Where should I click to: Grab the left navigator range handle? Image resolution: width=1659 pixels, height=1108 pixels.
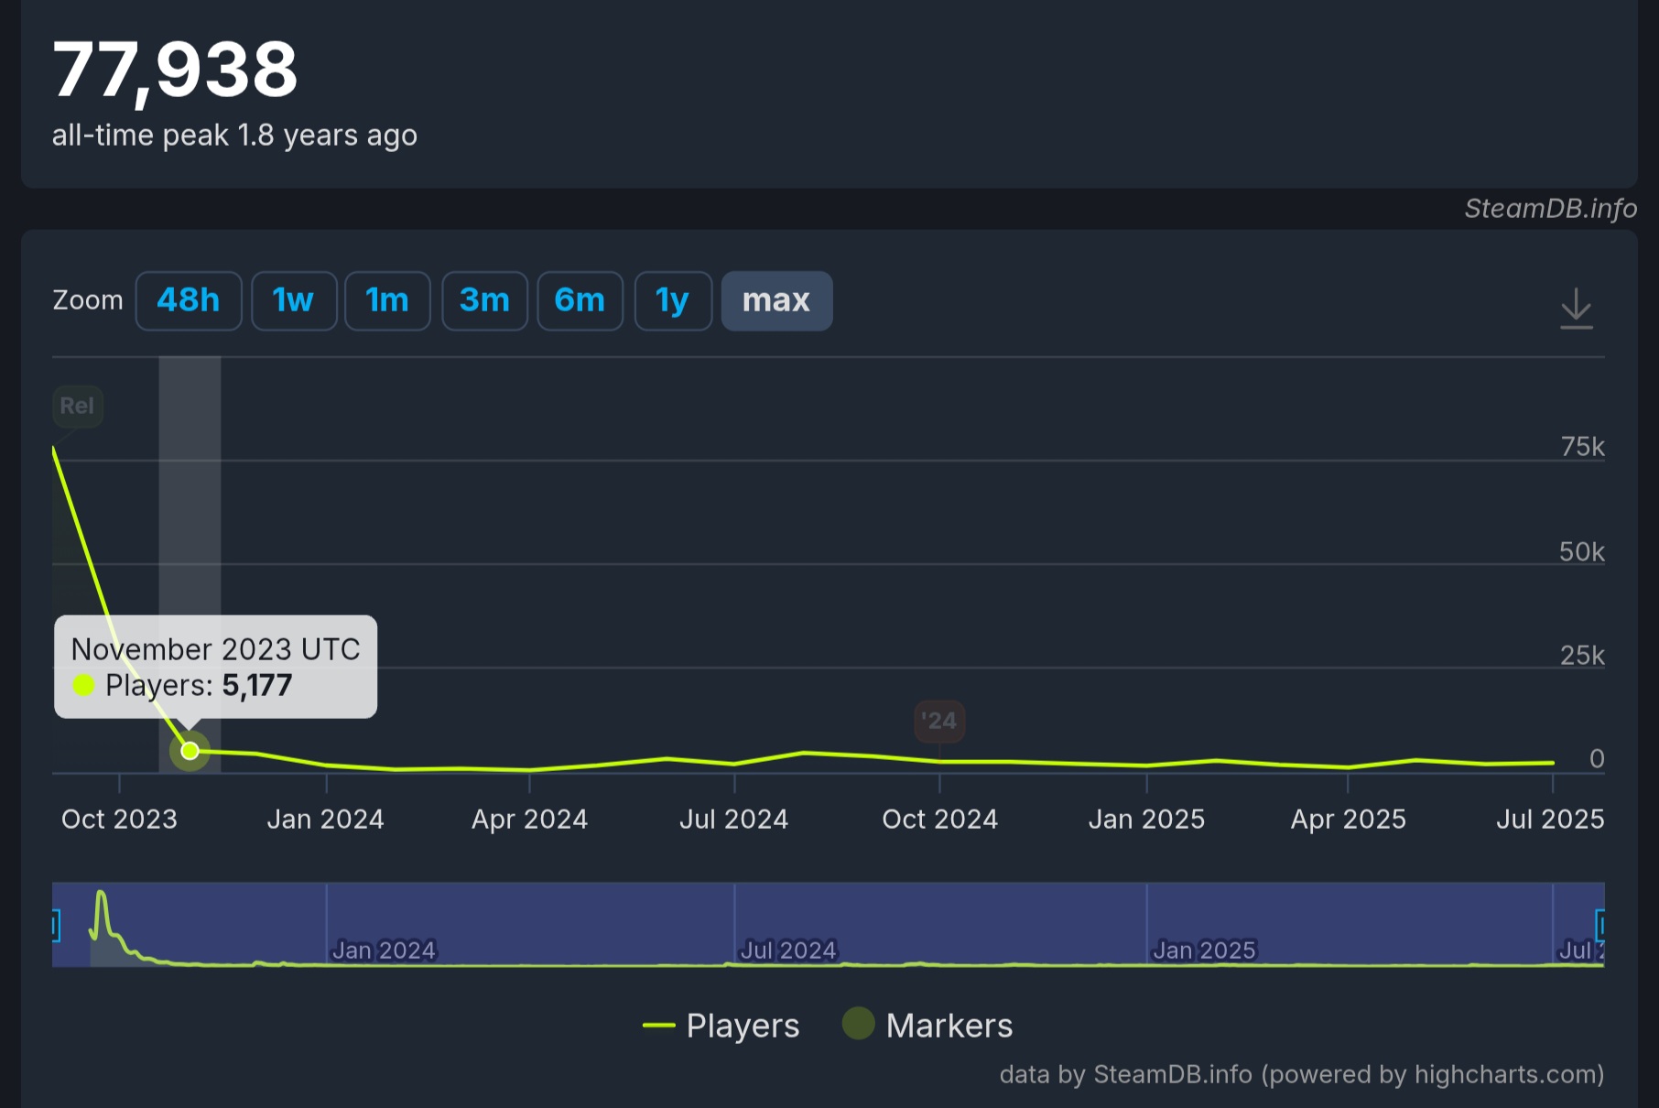pyautogui.click(x=56, y=925)
